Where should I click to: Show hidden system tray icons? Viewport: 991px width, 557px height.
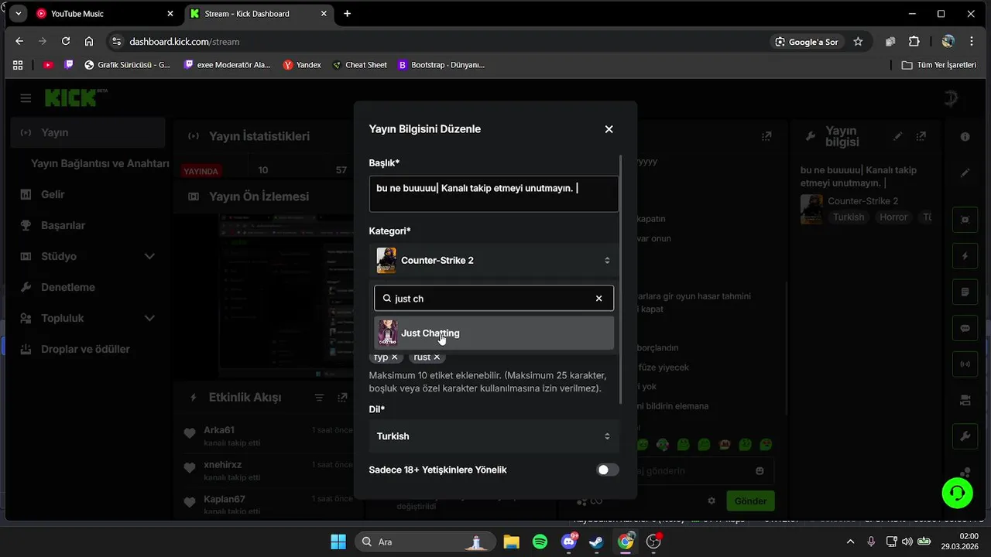point(851,542)
